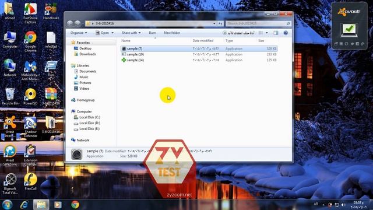Select the sample (7) file
This screenshot has width=373, height=210.
(x=199, y=48)
